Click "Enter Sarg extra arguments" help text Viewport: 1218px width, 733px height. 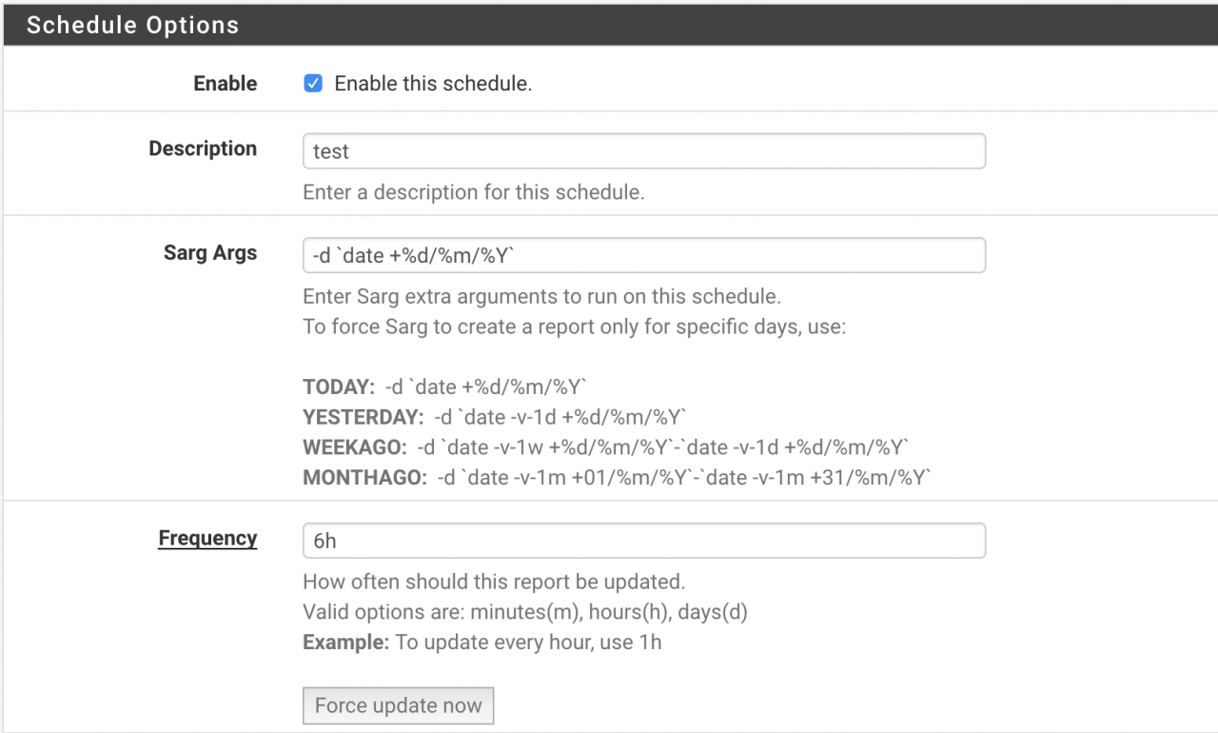point(541,296)
